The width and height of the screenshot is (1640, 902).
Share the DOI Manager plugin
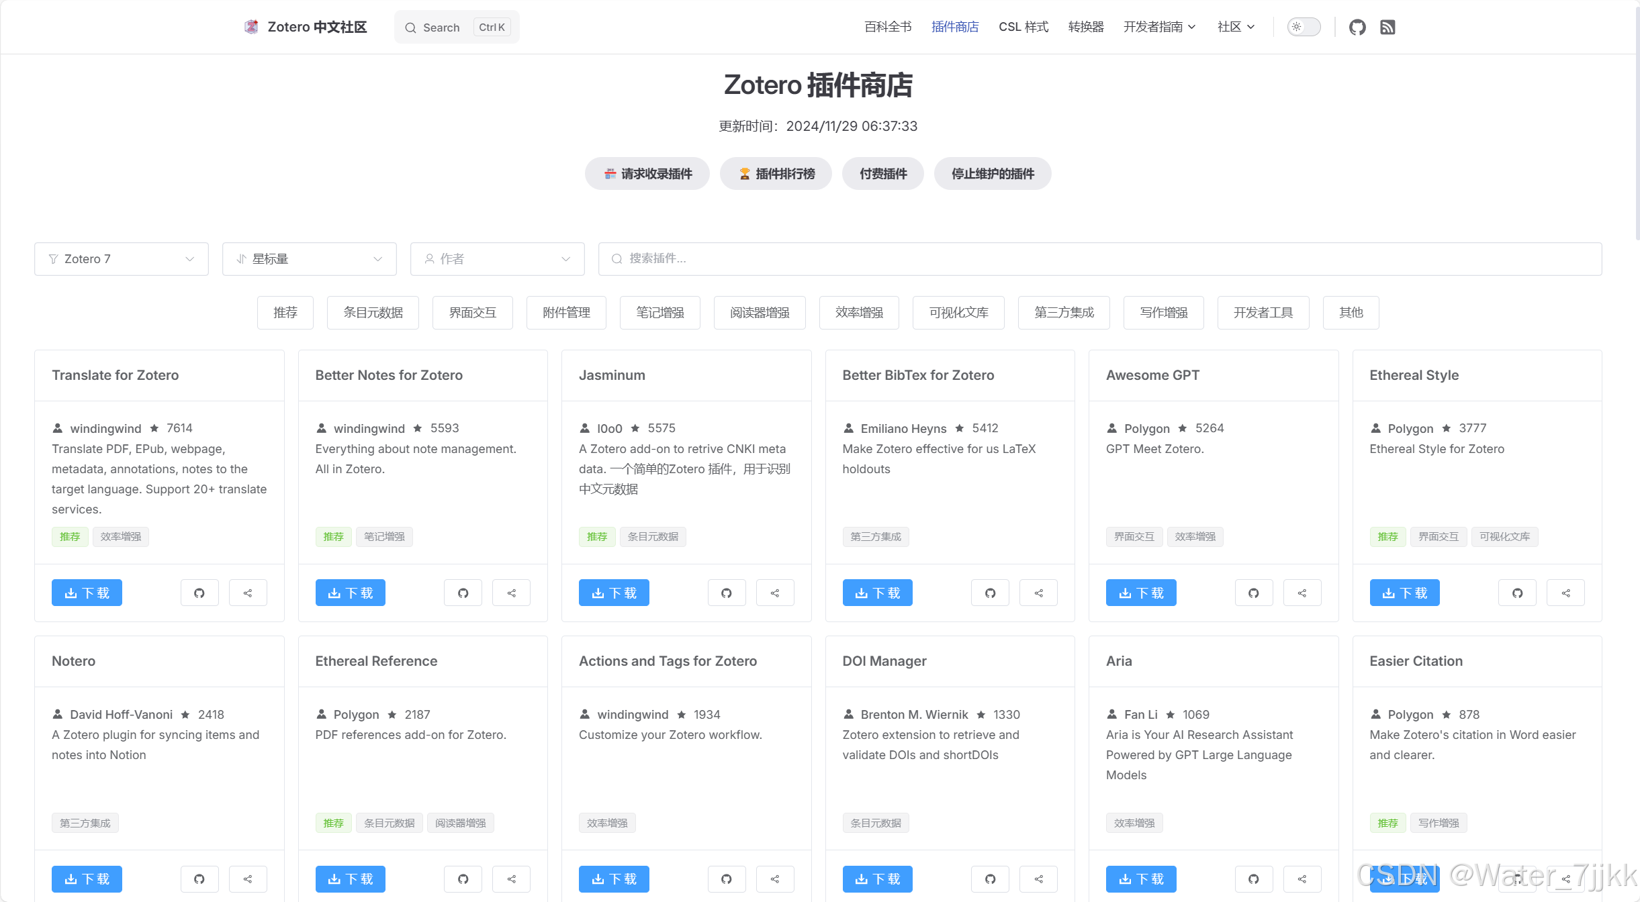[1038, 879]
